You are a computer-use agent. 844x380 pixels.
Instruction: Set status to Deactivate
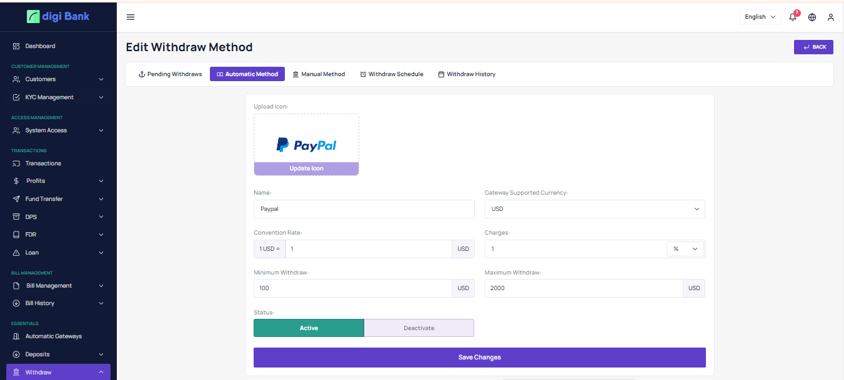click(x=419, y=328)
